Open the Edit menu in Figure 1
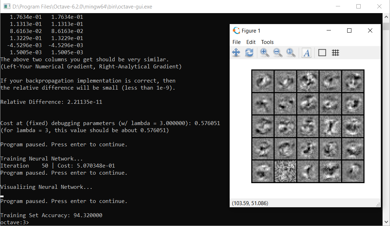Viewport: 390px width, 226px height. [251, 42]
